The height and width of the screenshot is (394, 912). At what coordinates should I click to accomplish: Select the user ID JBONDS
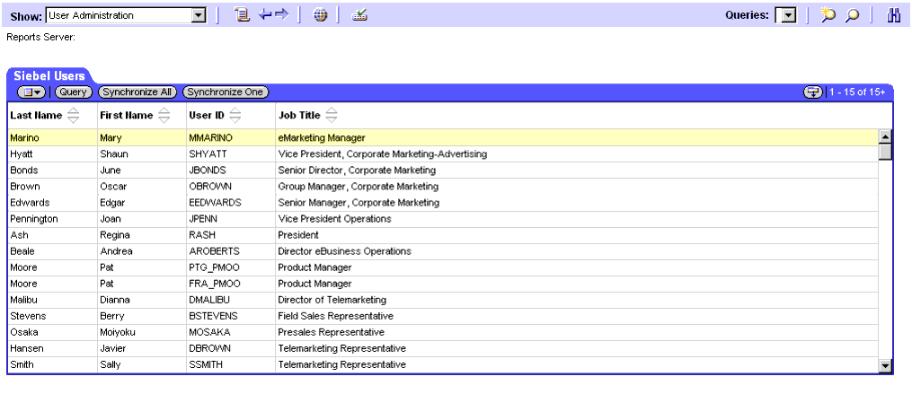207,171
